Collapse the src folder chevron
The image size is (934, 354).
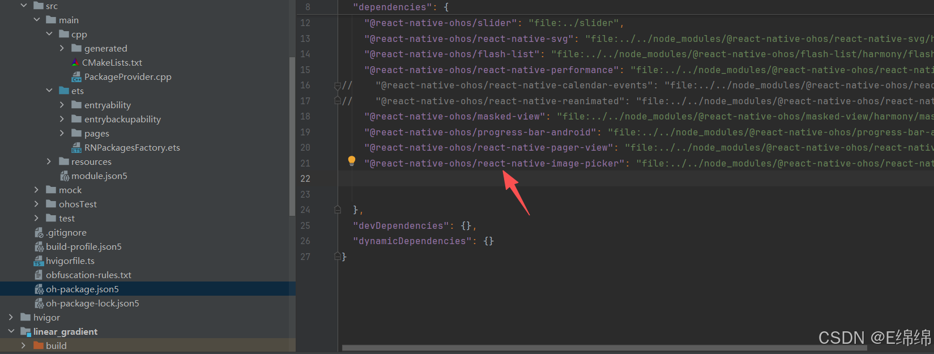point(24,6)
